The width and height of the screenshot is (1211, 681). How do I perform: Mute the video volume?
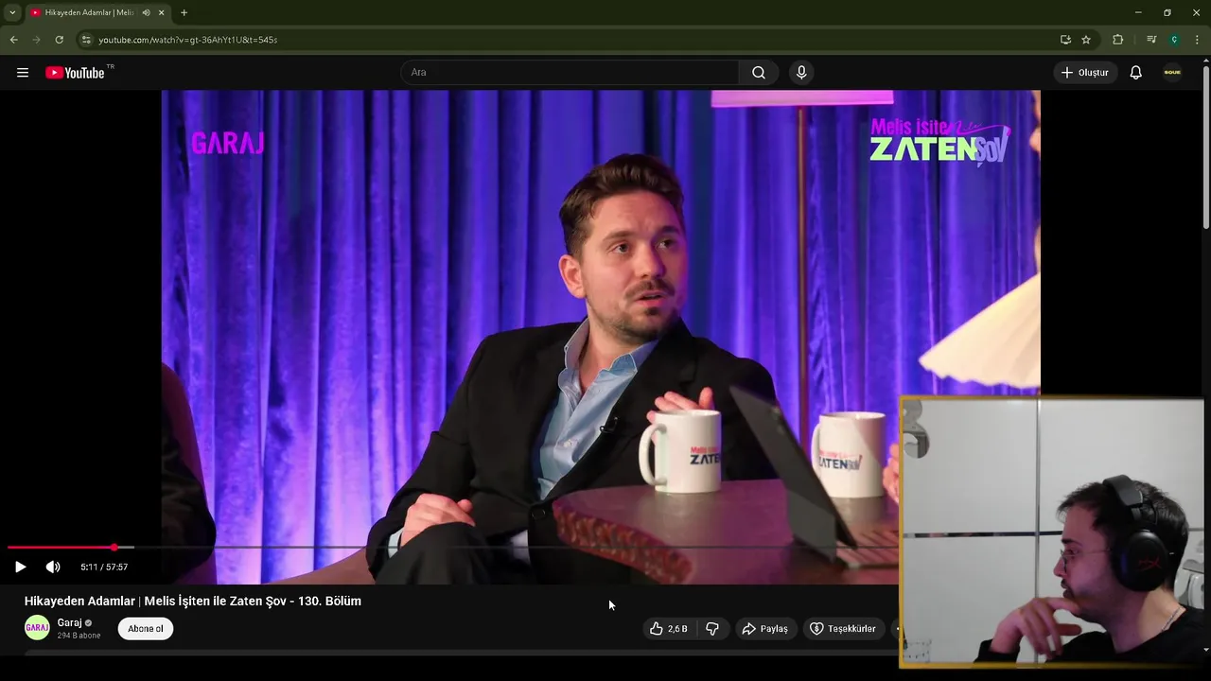pyautogui.click(x=53, y=567)
